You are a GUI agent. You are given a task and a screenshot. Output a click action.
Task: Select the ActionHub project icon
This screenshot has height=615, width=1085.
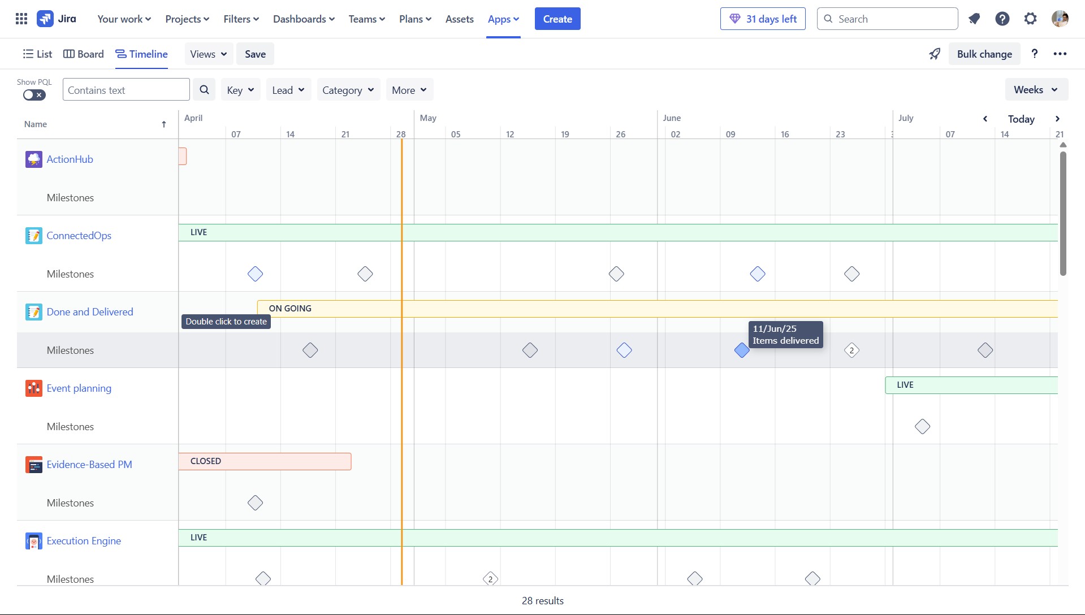click(x=34, y=159)
